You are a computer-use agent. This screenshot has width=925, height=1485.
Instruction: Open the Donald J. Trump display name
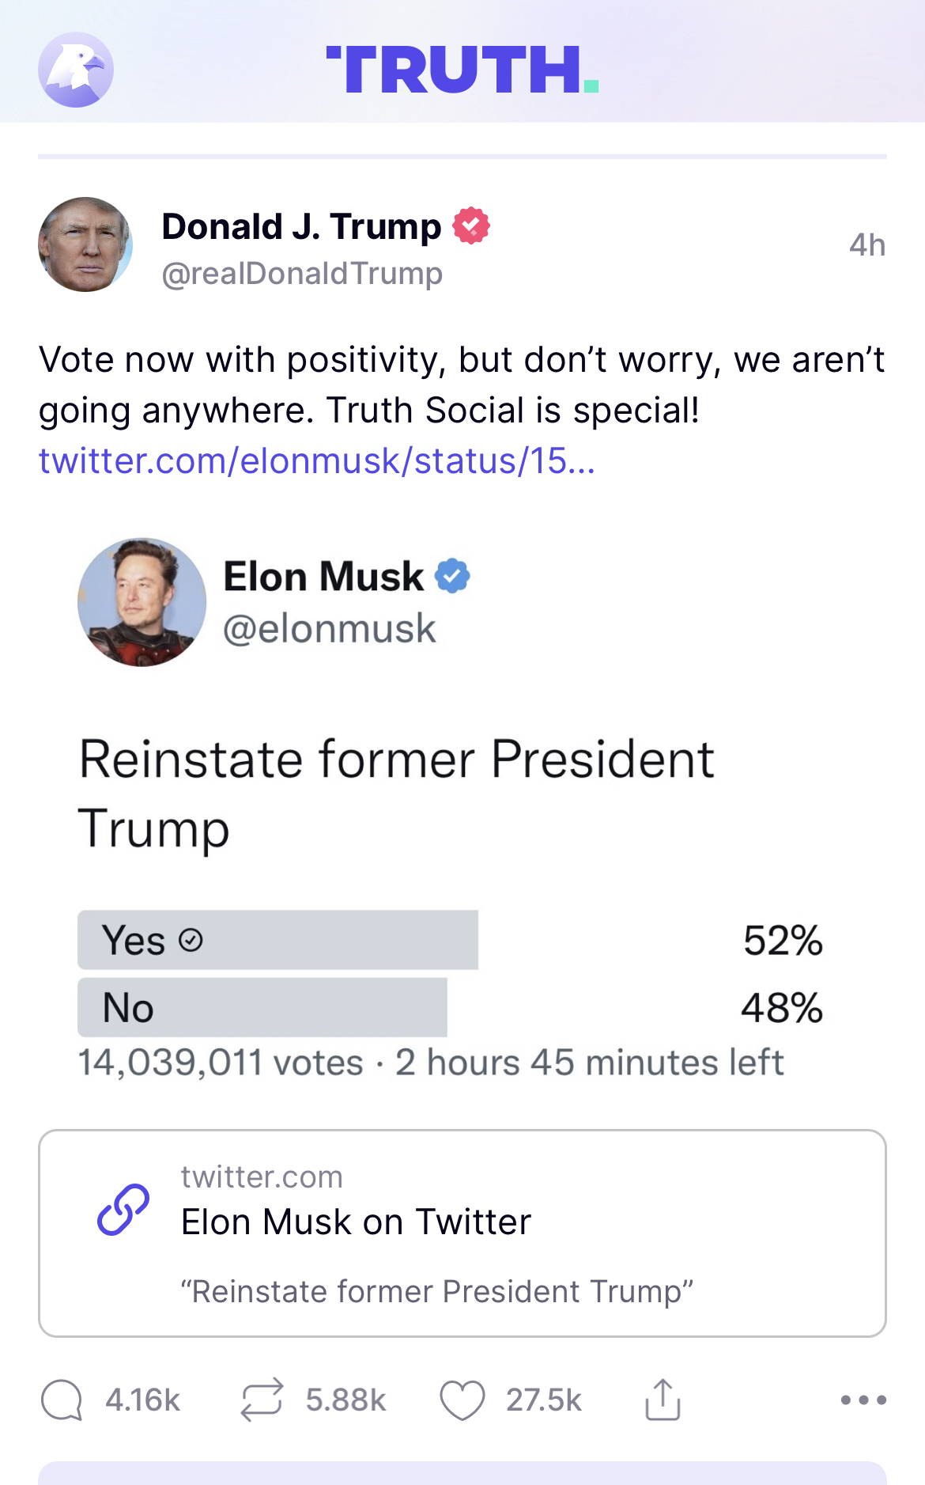coord(301,227)
